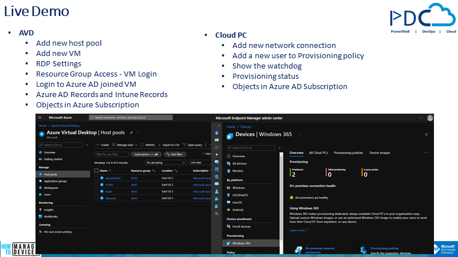458x257 pixels.
Task: Click Export to CSV
Action: 169,145
